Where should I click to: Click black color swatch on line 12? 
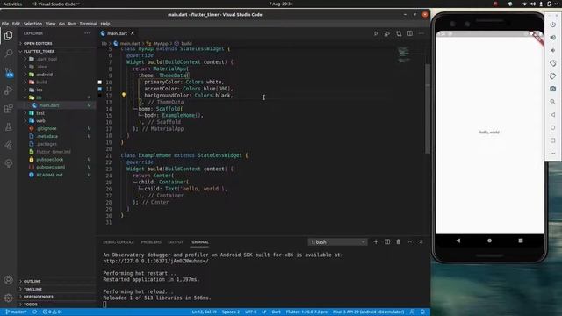coord(99,96)
